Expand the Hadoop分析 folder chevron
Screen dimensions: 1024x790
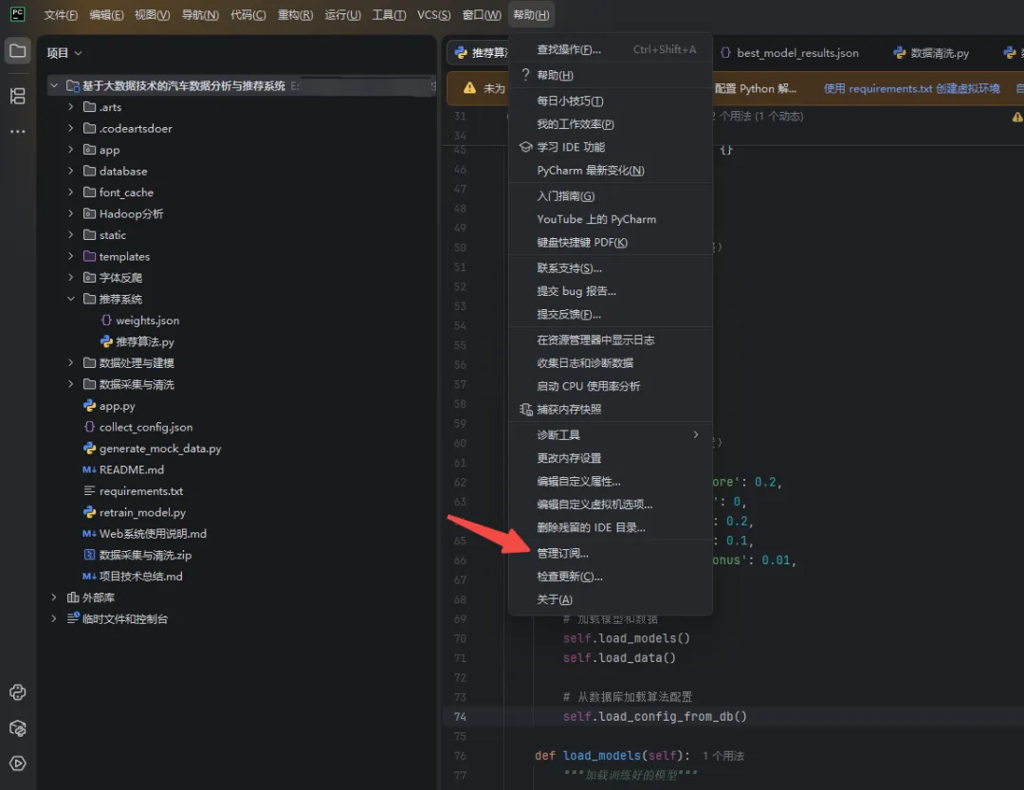[70, 213]
